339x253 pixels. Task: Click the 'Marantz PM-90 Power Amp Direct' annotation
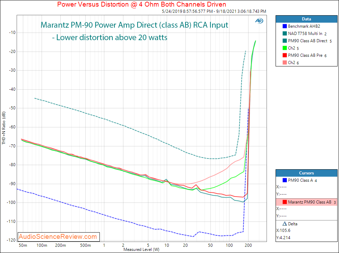[x=134, y=25]
